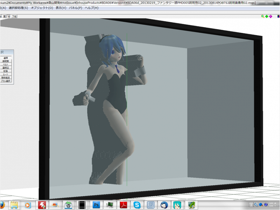Open Photoshop from the taskbar
The height and width of the screenshot is (210, 280).
coord(96,205)
